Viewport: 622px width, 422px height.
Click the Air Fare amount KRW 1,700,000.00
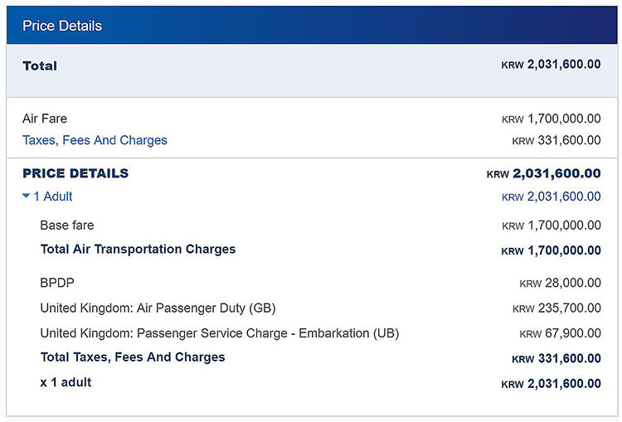[x=551, y=119]
